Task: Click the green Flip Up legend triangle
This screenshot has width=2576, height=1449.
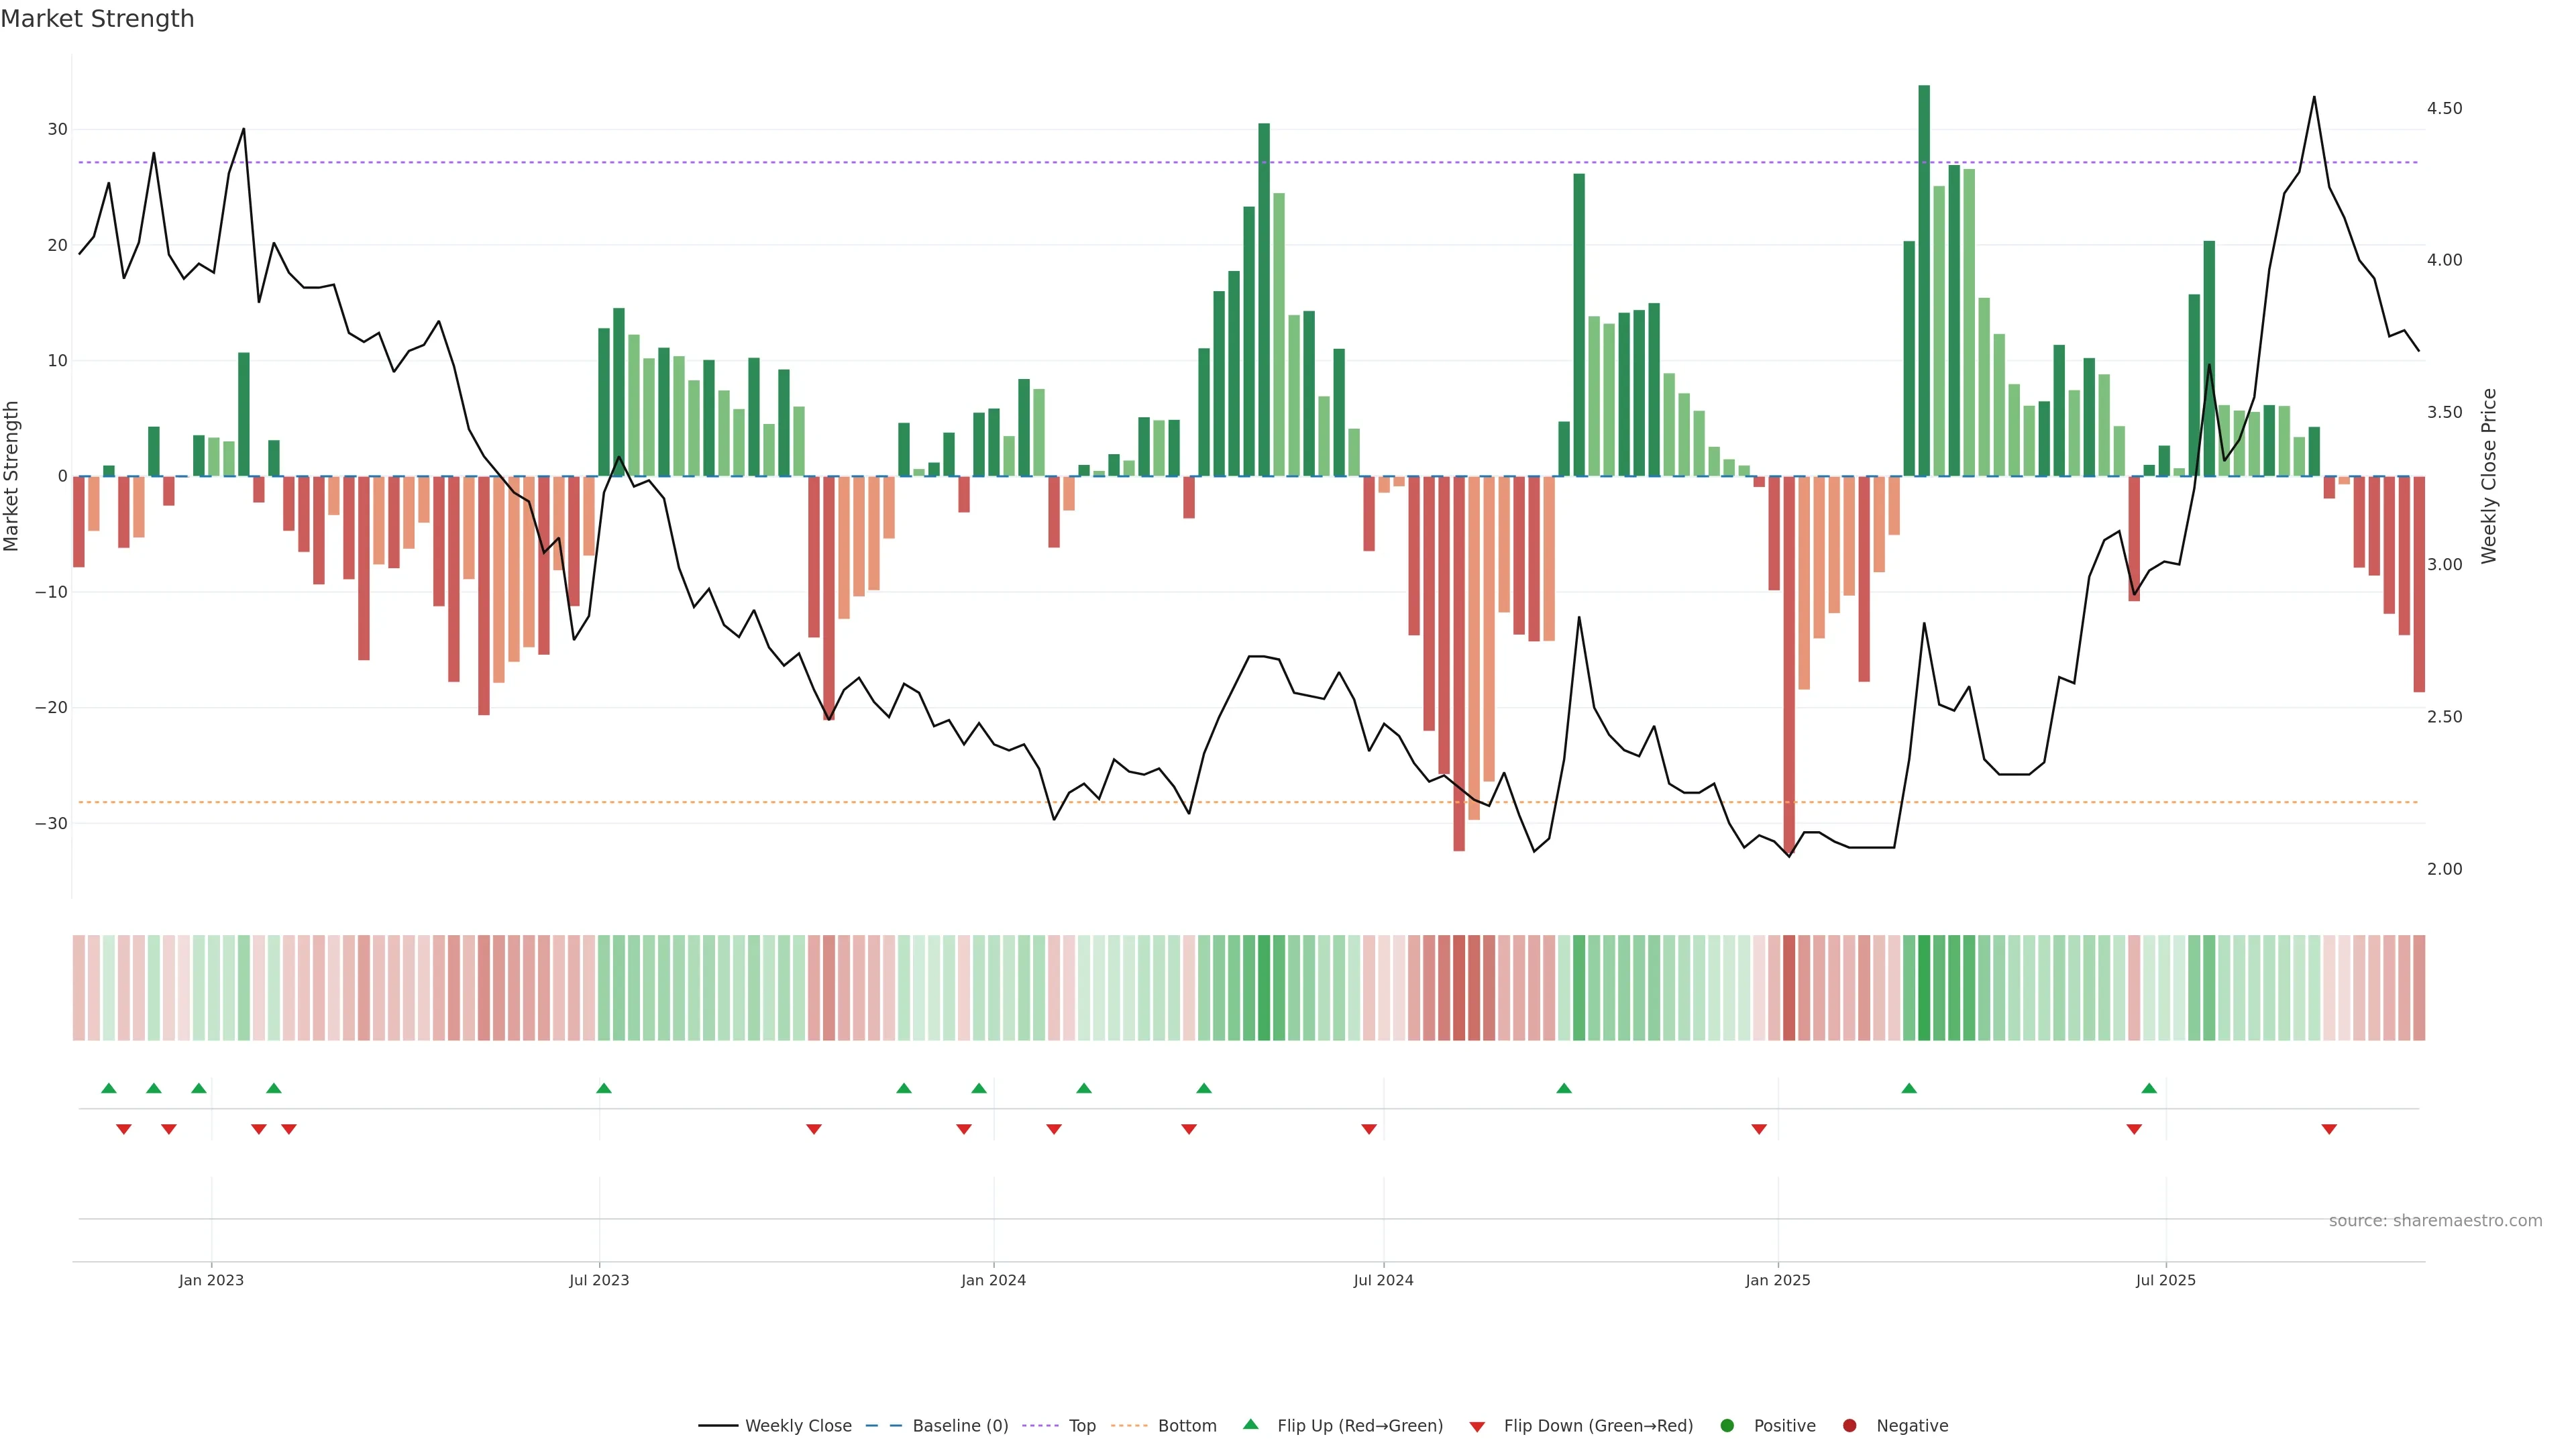Action: click(1250, 1425)
